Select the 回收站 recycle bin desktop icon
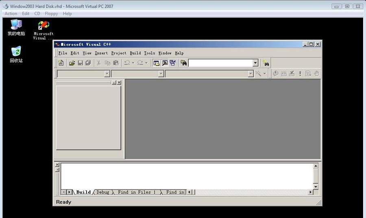Screen dimensions: 366x218 [x=16, y=54]
